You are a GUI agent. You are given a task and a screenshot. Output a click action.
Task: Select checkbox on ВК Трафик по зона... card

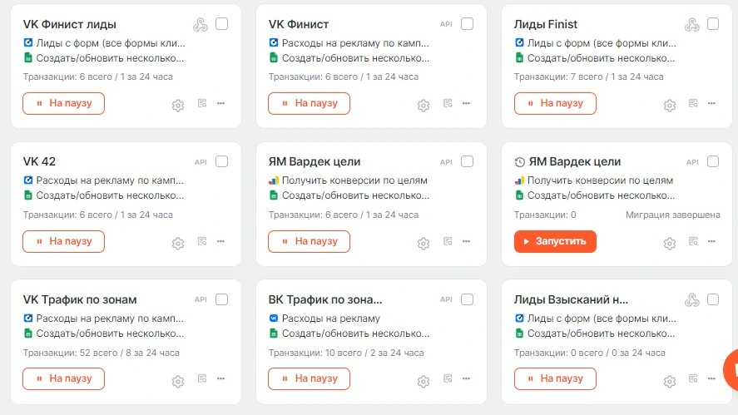click(468, 299)
